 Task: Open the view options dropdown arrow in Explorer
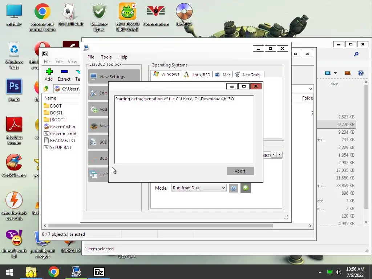point(335,73)
